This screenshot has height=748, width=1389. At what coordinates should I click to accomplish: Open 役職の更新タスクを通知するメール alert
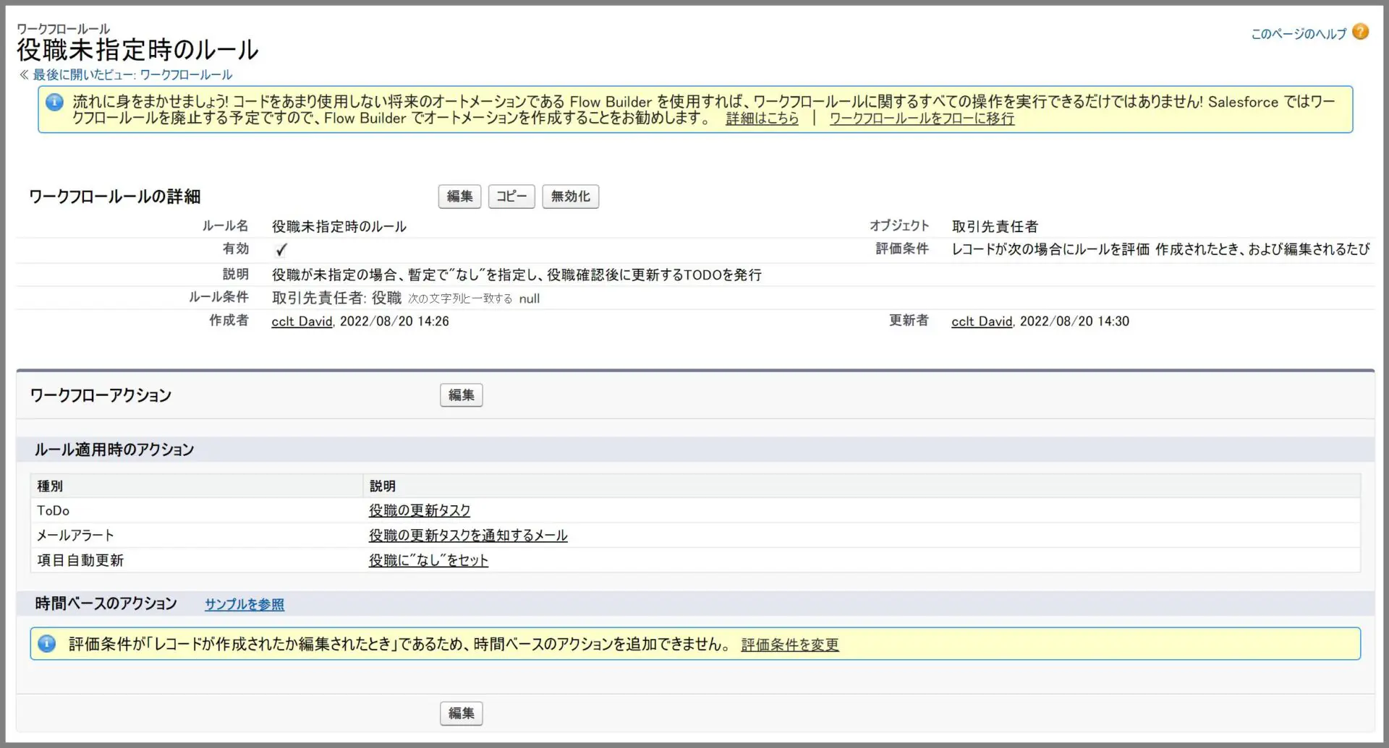click(467, 536)
